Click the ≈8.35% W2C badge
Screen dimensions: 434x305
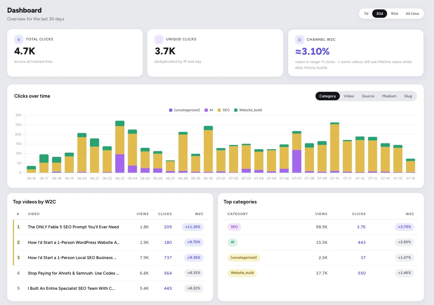pyautogui.click(x=194, y=273)
